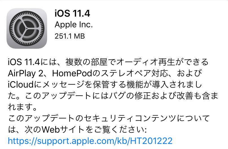Click the 251.1 MB size text
This screenshot has width=228, height=149.
[x=70, y=36]
